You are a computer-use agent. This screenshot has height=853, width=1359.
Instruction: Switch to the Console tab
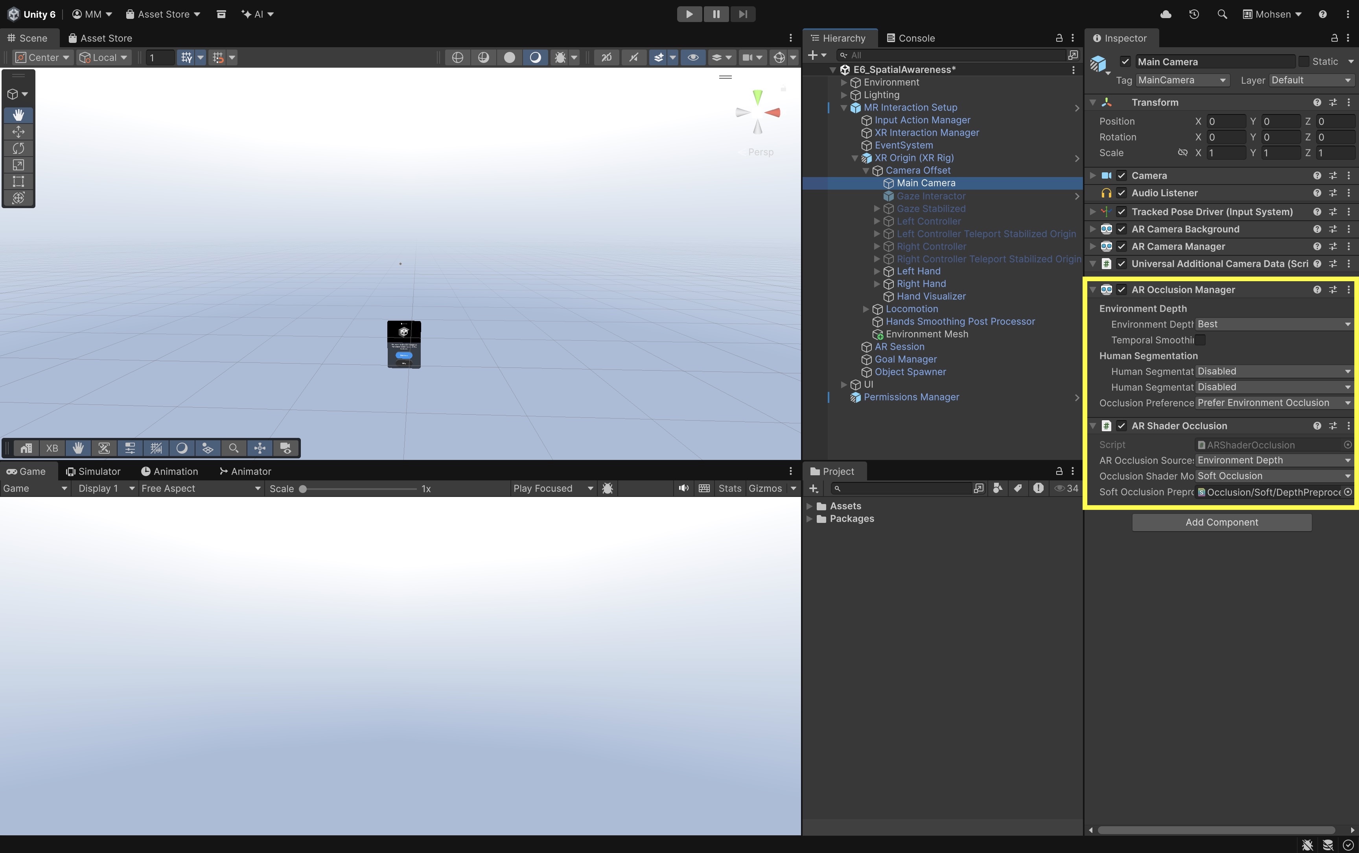tap(910, 38)
